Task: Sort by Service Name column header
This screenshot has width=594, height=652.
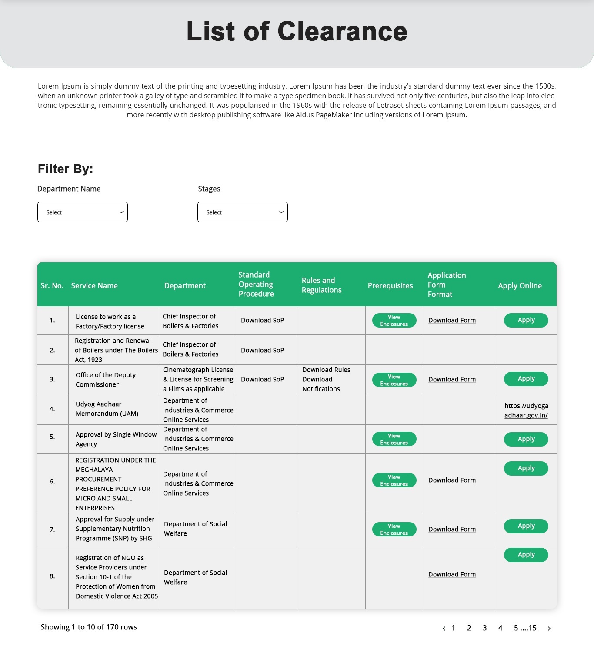Action: coord(94,285)
